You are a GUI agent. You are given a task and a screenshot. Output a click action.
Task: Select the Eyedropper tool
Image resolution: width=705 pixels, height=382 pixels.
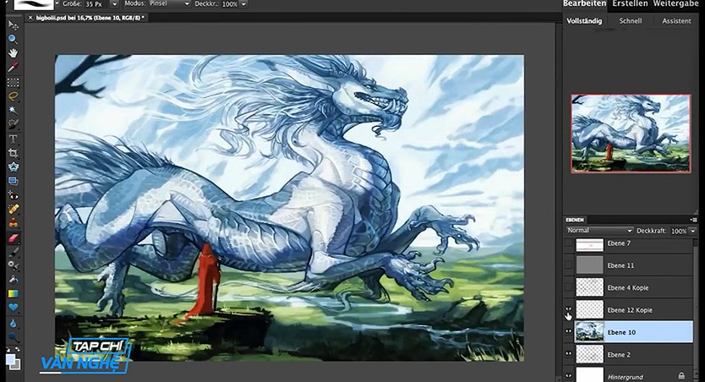coord(13,68)
